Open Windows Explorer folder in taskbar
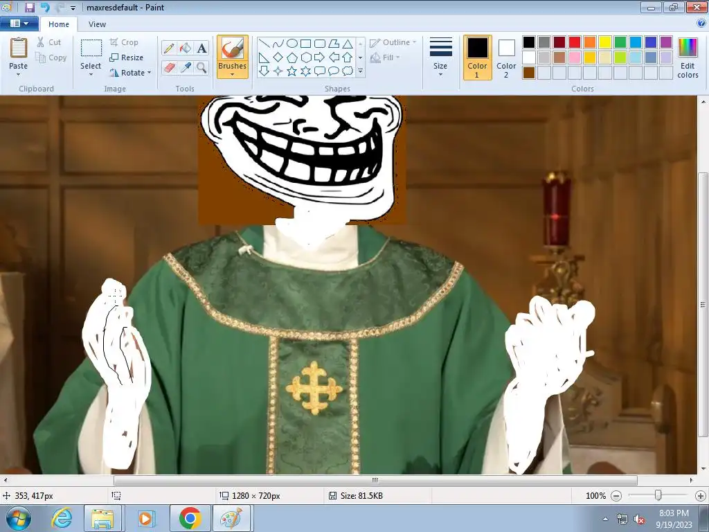The height and width of the screenshot is (532, 709). point(102,518)
